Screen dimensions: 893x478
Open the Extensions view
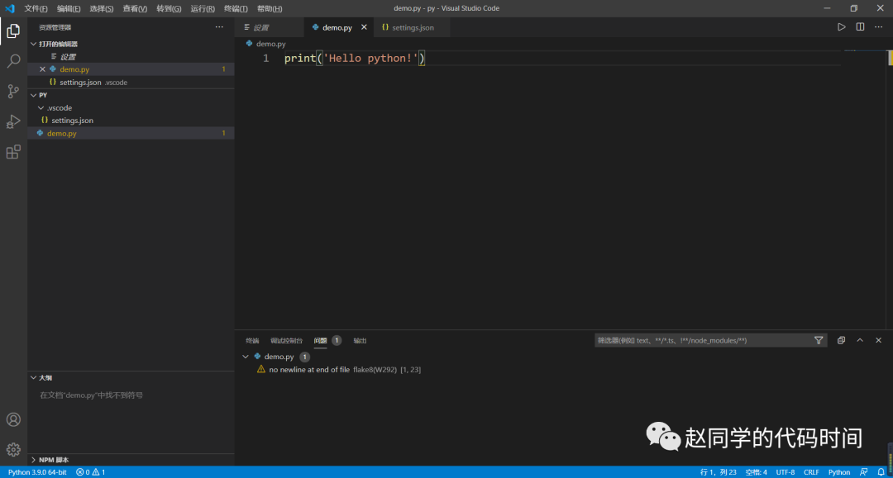tap(13, 152)
